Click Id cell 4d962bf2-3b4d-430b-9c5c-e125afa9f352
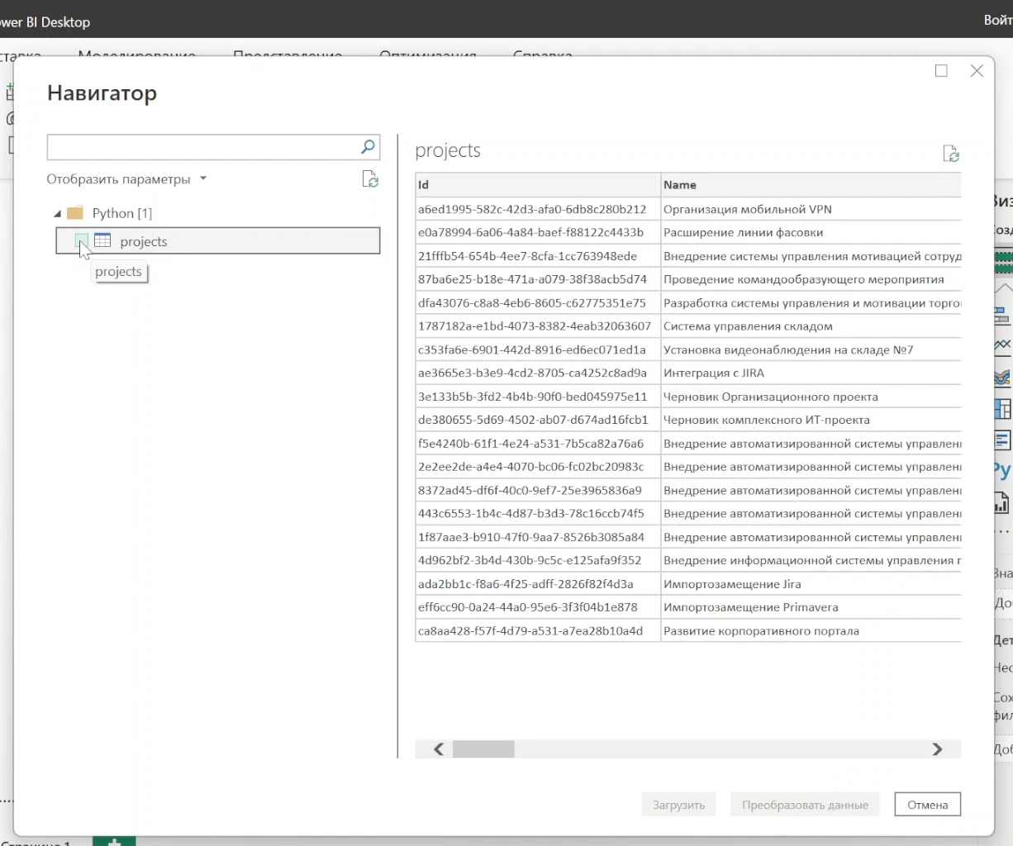This screenshot has width=1013, height=846. (537, 560)
